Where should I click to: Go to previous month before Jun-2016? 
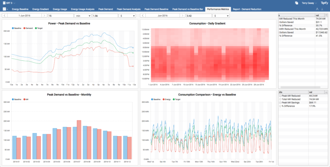click(x=143, y=16)
